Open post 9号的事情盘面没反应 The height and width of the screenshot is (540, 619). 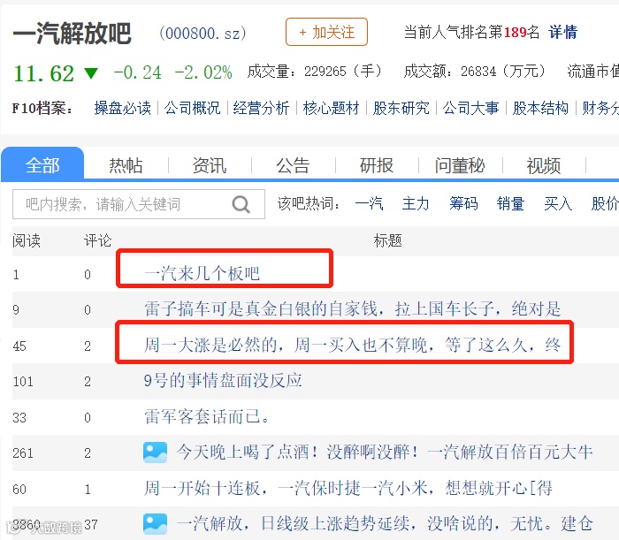[x=223, y=381]
